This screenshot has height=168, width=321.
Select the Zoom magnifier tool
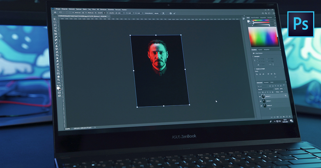(59, 80)
